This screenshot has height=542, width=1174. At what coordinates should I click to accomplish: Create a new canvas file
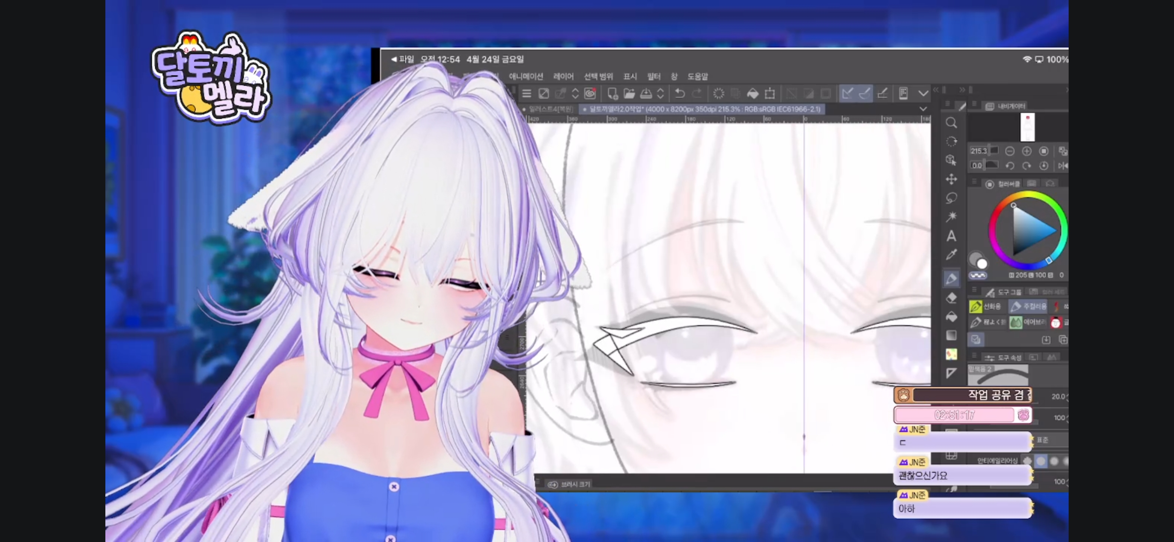point(612,93)
